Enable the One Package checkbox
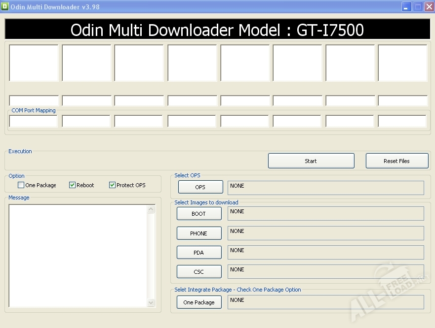The height and width of the screenshot is (328, 435). [21, 185]
